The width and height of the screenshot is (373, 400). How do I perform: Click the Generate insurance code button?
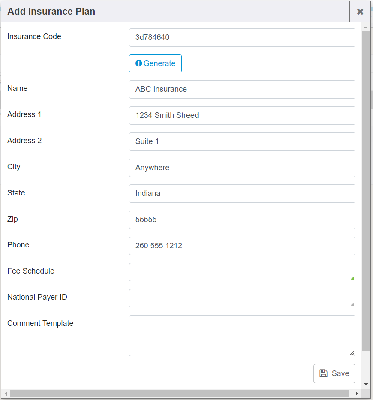tap(155, 63)
